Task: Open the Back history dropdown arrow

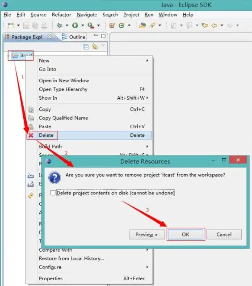Action: pyautogui.click(x=222, y=25)
